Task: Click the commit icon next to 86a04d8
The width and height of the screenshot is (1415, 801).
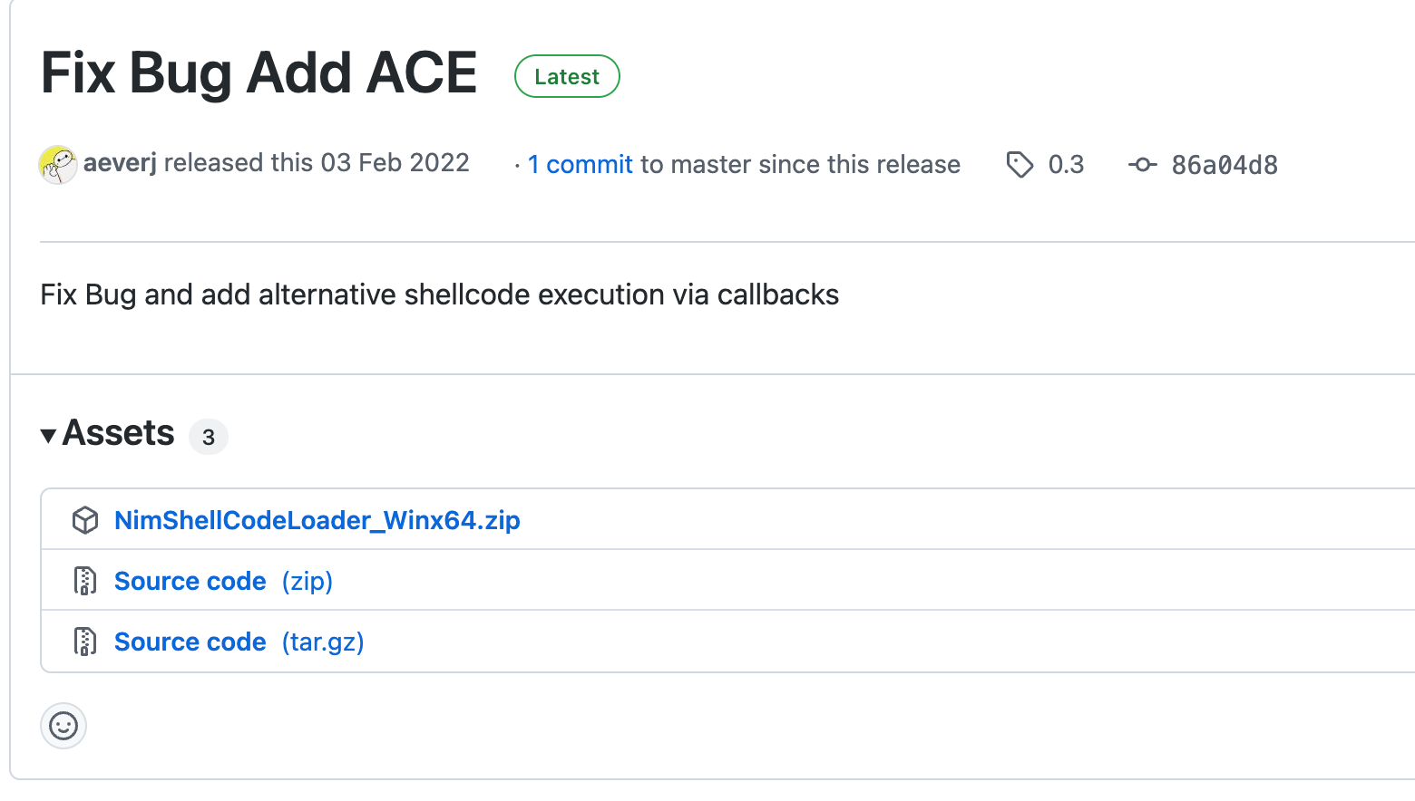Action: click(x=1142, y=165)
